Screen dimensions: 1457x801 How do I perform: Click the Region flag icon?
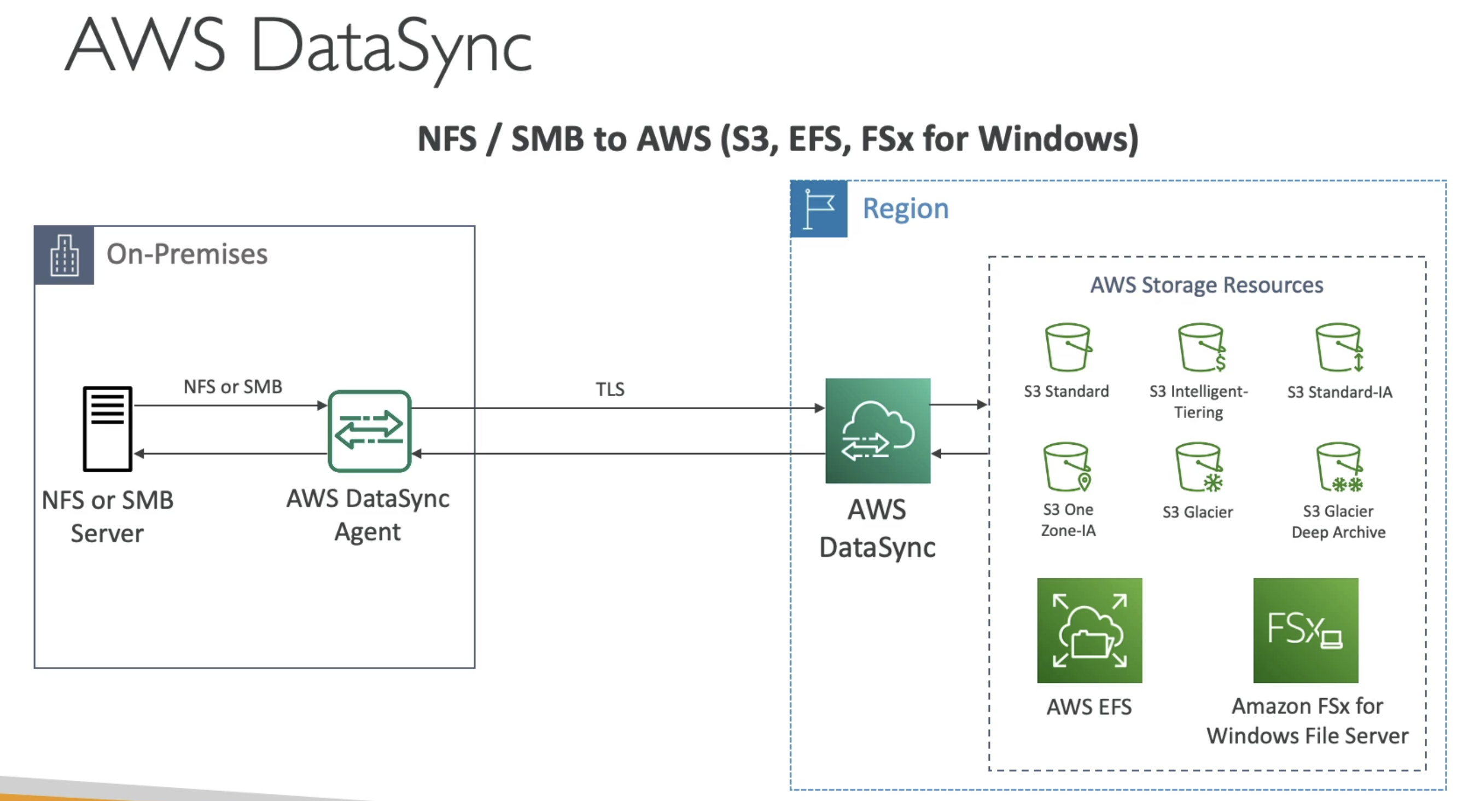(818, 209)
